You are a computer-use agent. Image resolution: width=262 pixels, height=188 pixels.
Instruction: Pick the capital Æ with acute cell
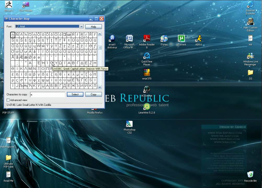coord(21,57)
